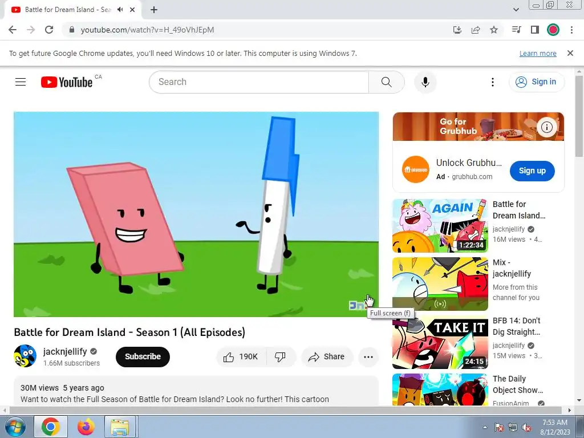
Task: Reload the page with refresh icon
Action: pyautogui.click(x=49, y=30)
